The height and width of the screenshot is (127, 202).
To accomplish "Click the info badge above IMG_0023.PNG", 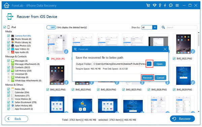I will pos(92,83).
